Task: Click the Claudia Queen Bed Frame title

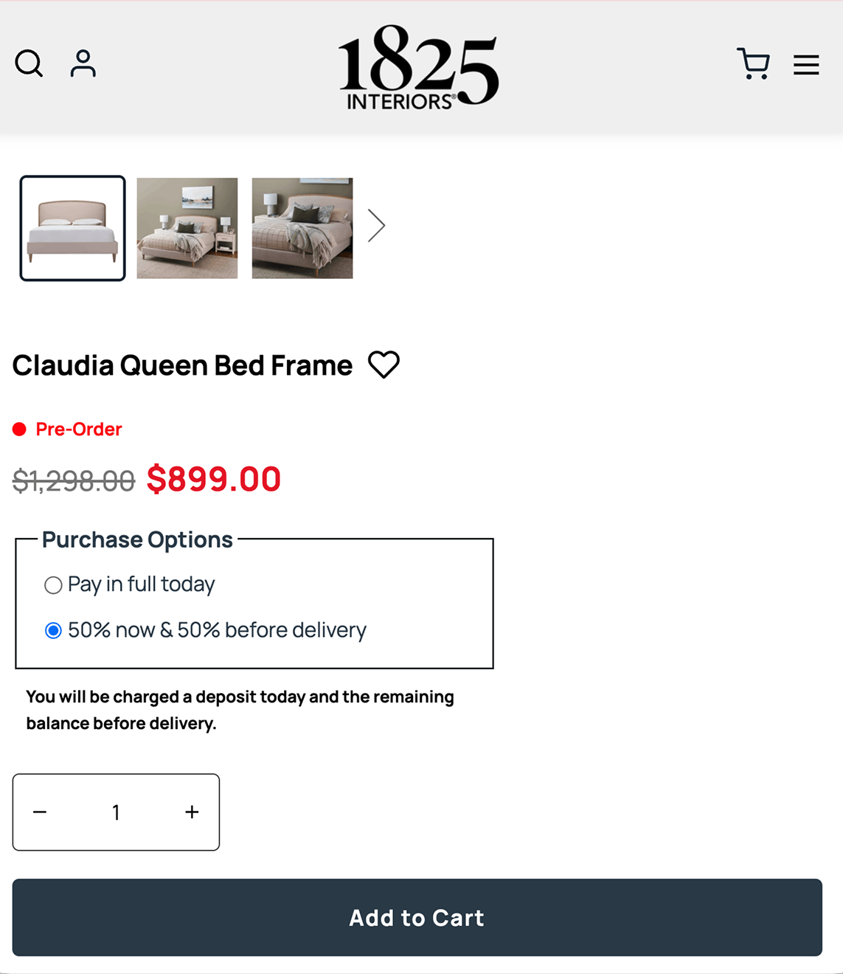Action: pos(182,365)
